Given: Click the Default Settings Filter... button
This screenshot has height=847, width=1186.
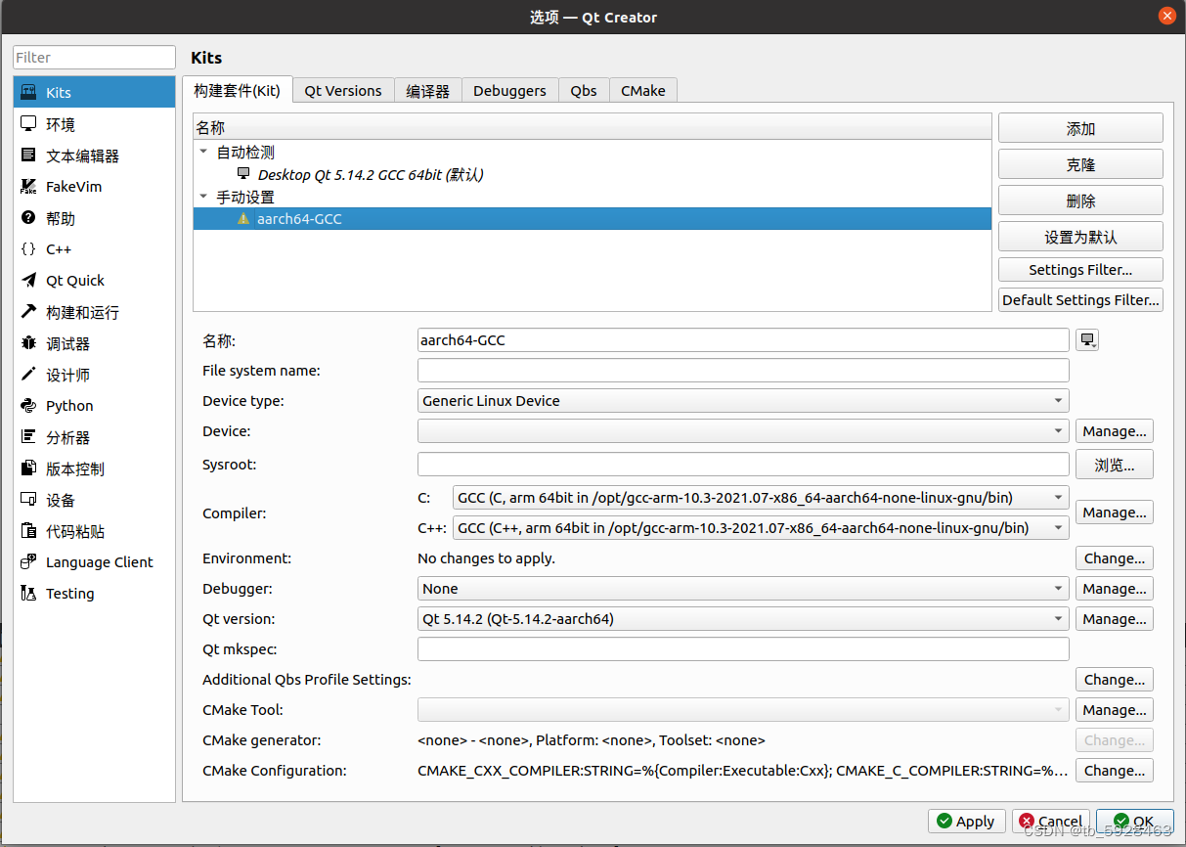Looking at the screenshot, I should (x=1080, y=300).
